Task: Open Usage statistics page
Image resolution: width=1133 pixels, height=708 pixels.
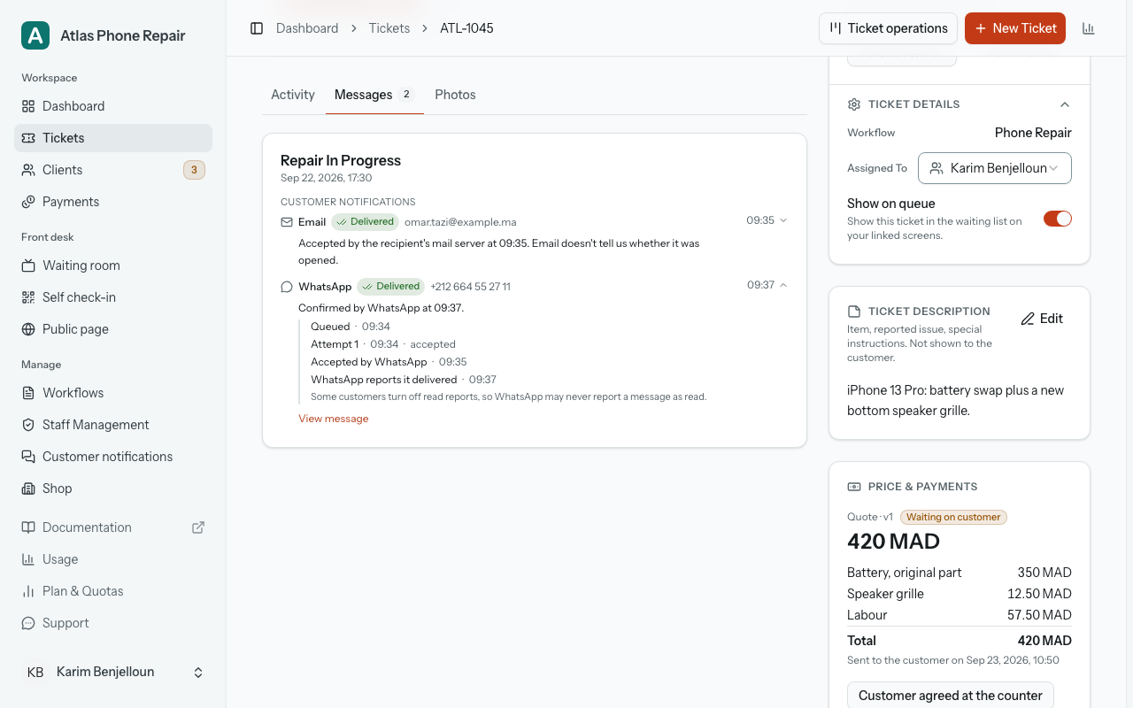Action: coord(113,559)
